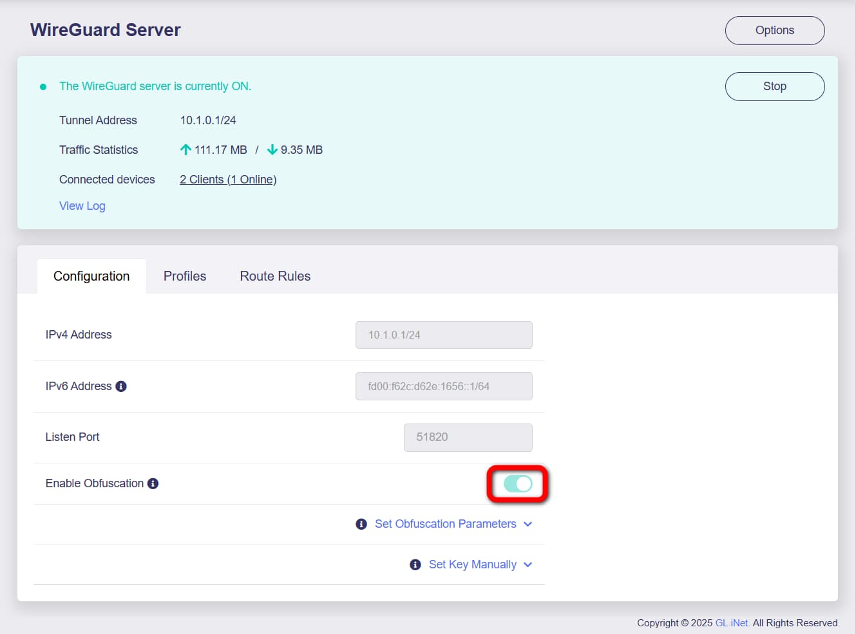Click info icon before Set Obfuscation Parameters
This screenshot has height=634, width=856.
click(361, 524)
